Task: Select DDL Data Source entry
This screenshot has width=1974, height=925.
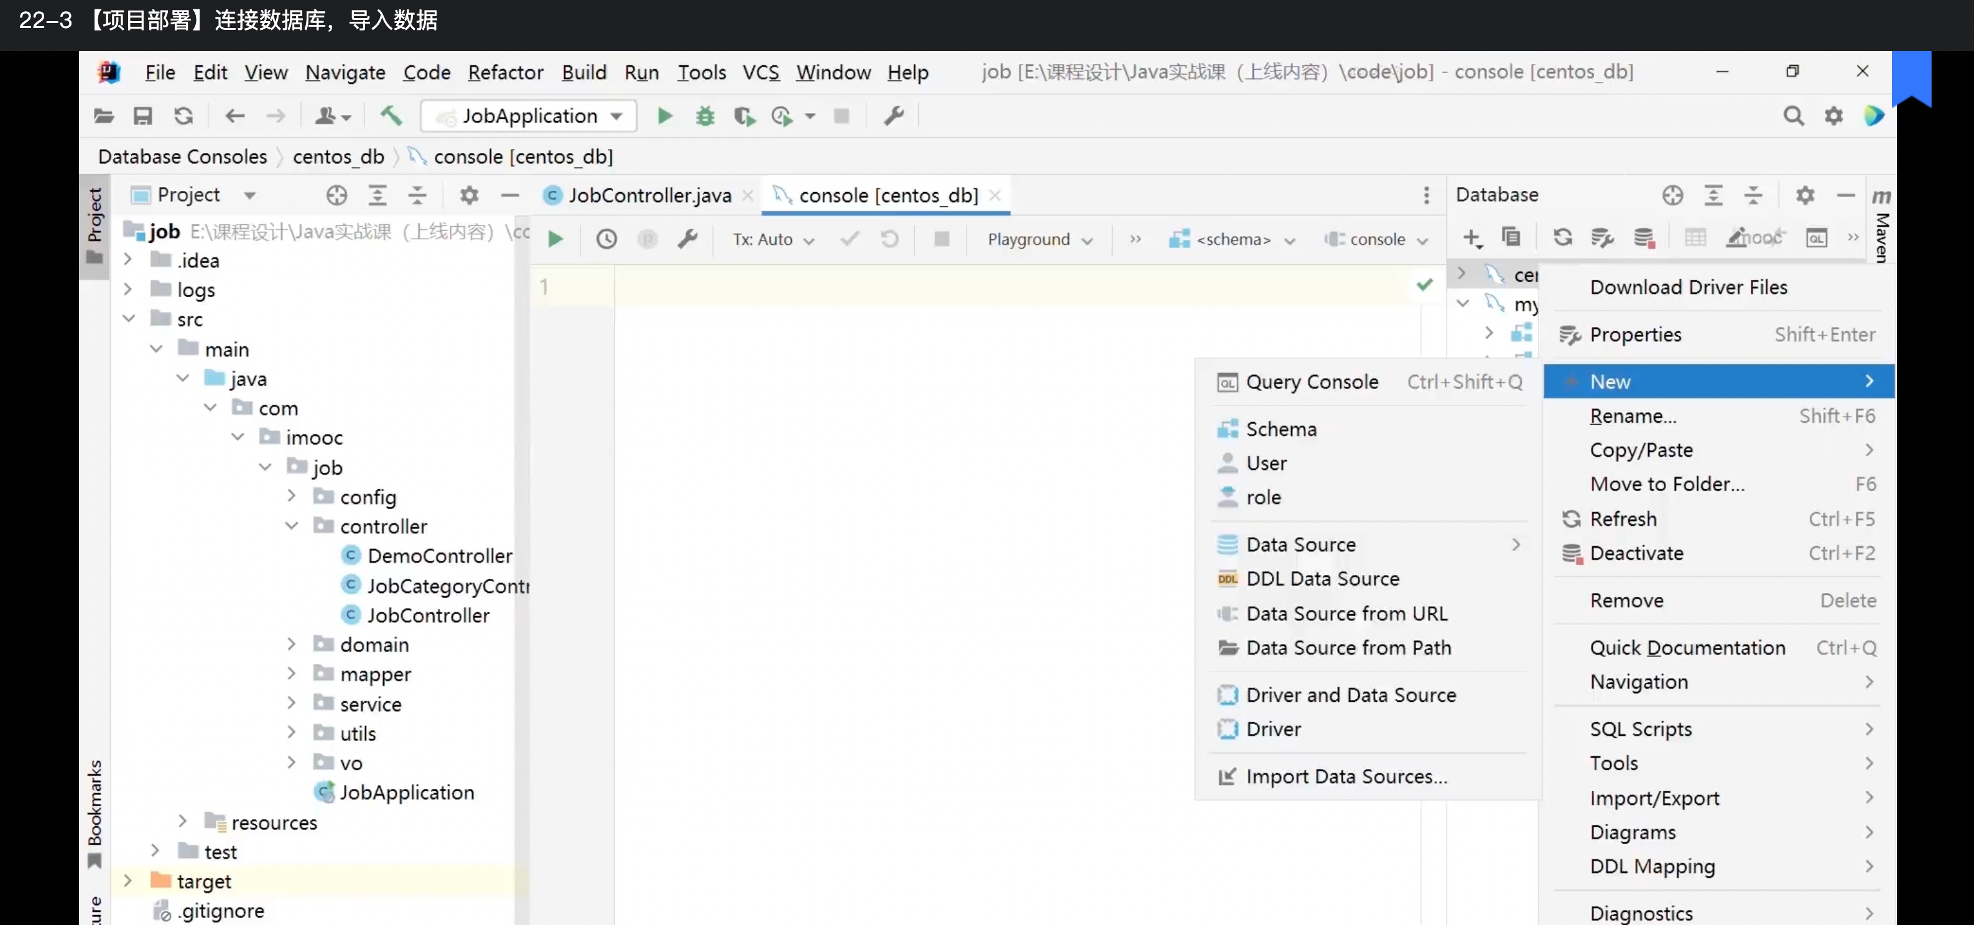Action: point(1369,579)
